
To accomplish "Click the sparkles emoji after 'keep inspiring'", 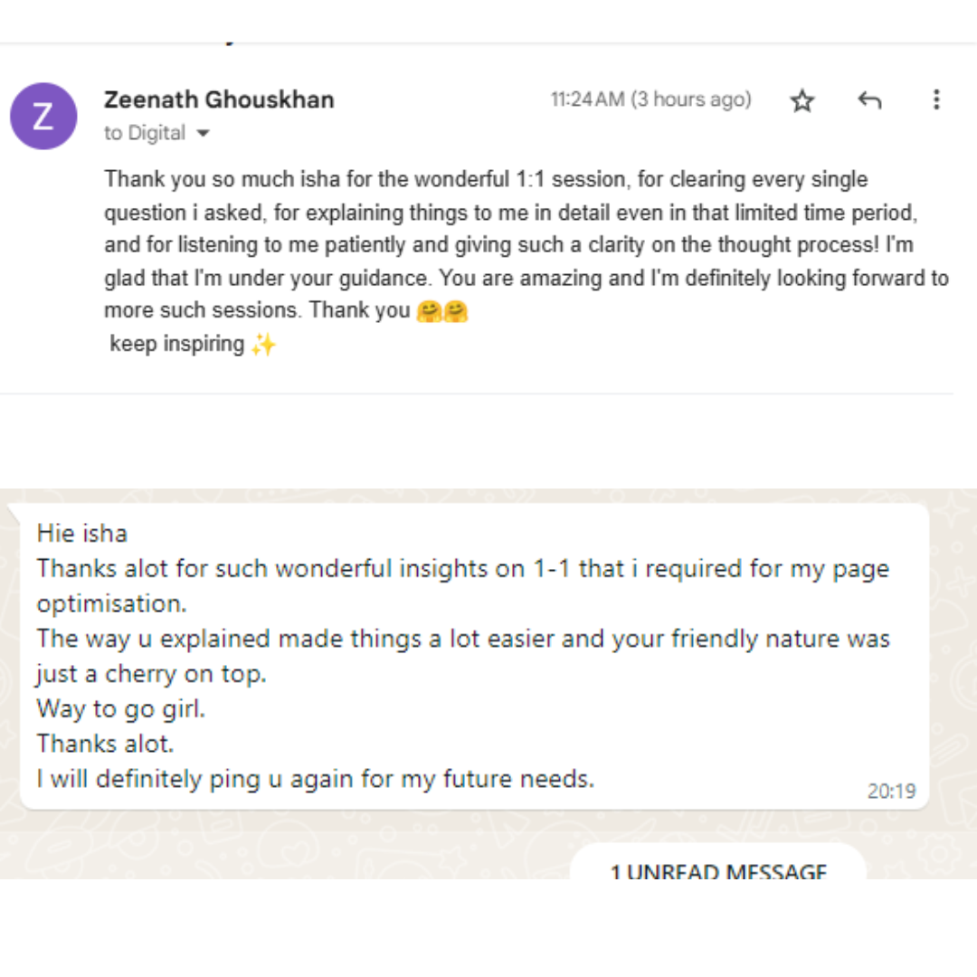I will (x=263, y=345).
